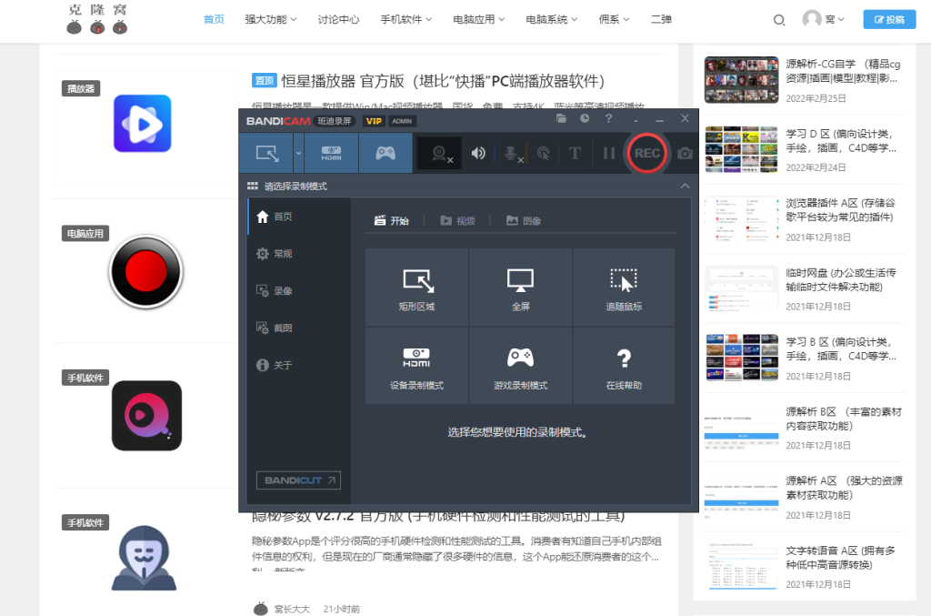The height and width of the screenshot is (616, 931).
Task: Click the 电脑应用 category tag on post
Action: (85, 234)
